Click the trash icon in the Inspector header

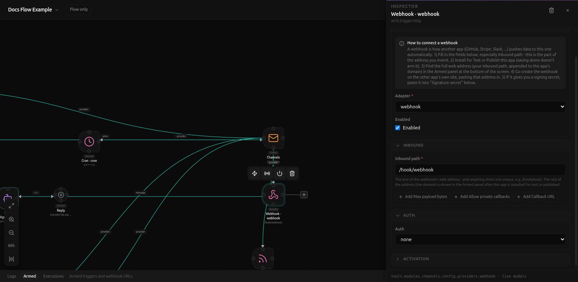pos(551,10)
